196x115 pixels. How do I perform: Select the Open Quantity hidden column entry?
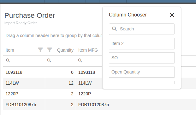pos(142,72)
